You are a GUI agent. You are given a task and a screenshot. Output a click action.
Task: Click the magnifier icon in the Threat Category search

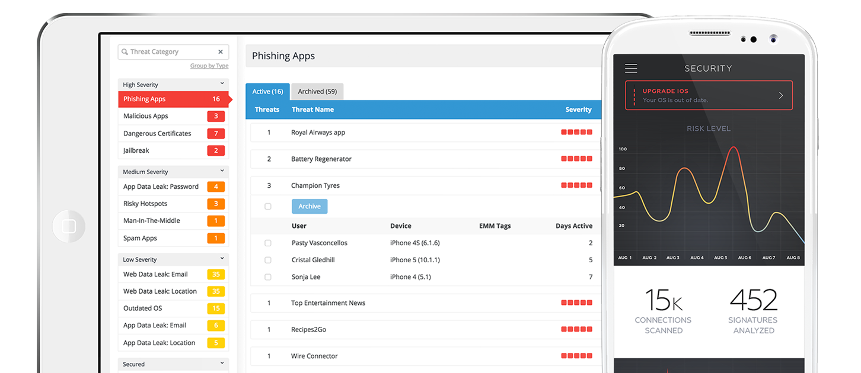point(125,52)
